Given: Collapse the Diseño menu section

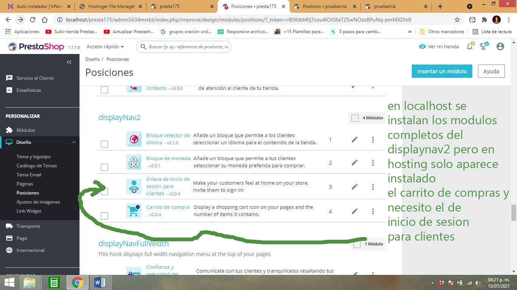Looking at the screenshot, I should (74, 142).
